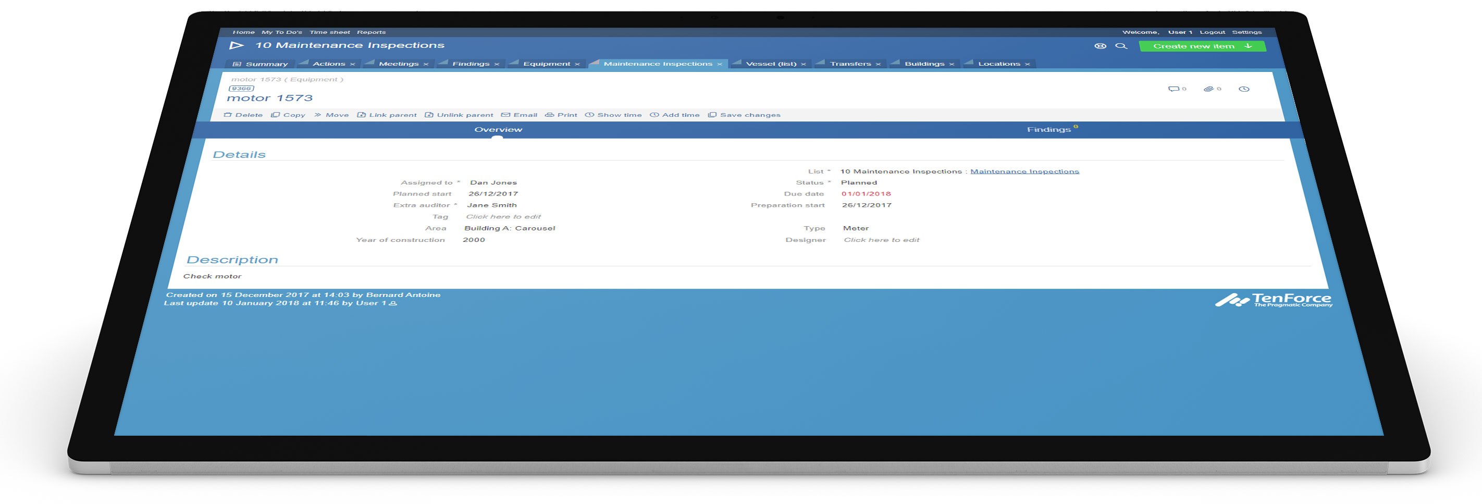
Task: Edit the Tag field placeholder
Action: 503,217
